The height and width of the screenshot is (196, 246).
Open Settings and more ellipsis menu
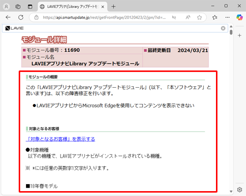(x=227, y=17)
